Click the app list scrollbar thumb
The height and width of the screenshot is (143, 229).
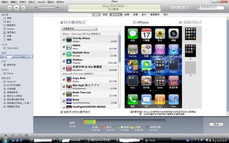click(120, 49)
